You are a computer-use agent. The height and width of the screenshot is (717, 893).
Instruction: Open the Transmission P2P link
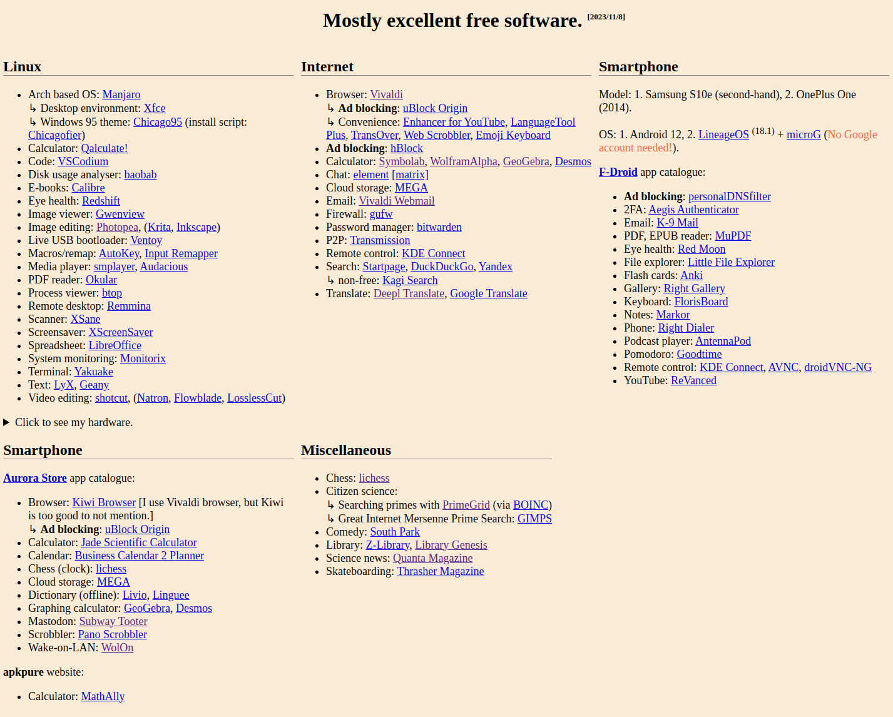pyautogui.click(x=380, y=240)
